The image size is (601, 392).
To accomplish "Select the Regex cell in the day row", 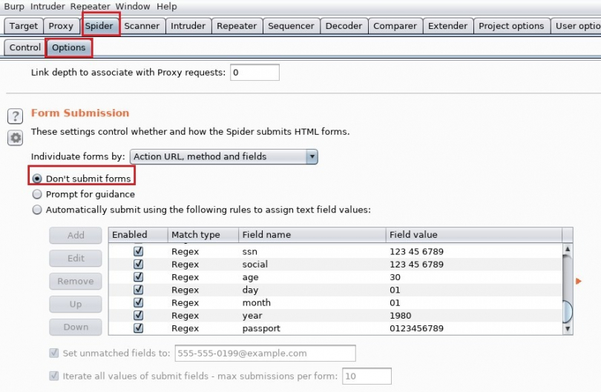I will tap(203, 290).
